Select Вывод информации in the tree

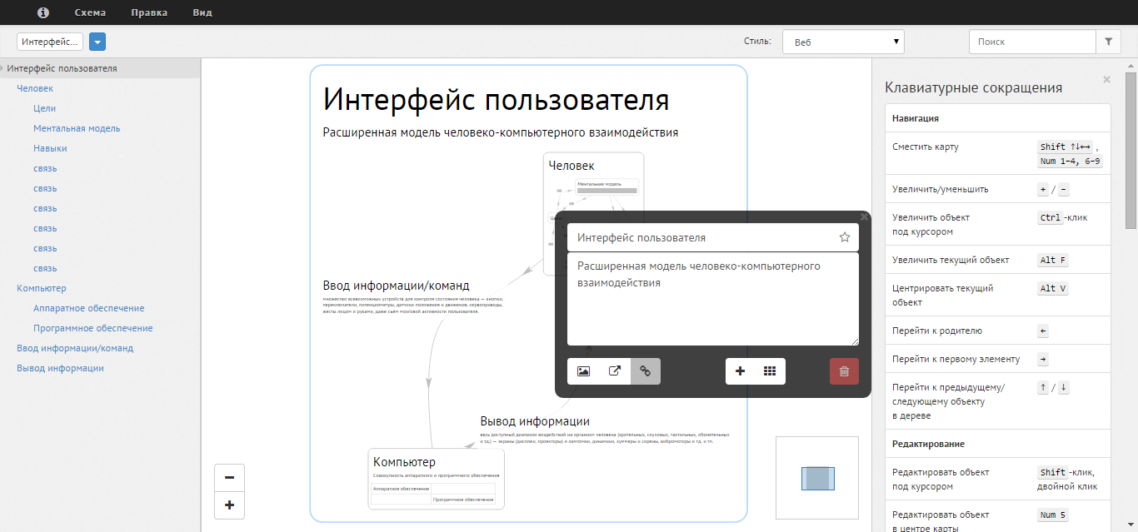click(60, 368)
